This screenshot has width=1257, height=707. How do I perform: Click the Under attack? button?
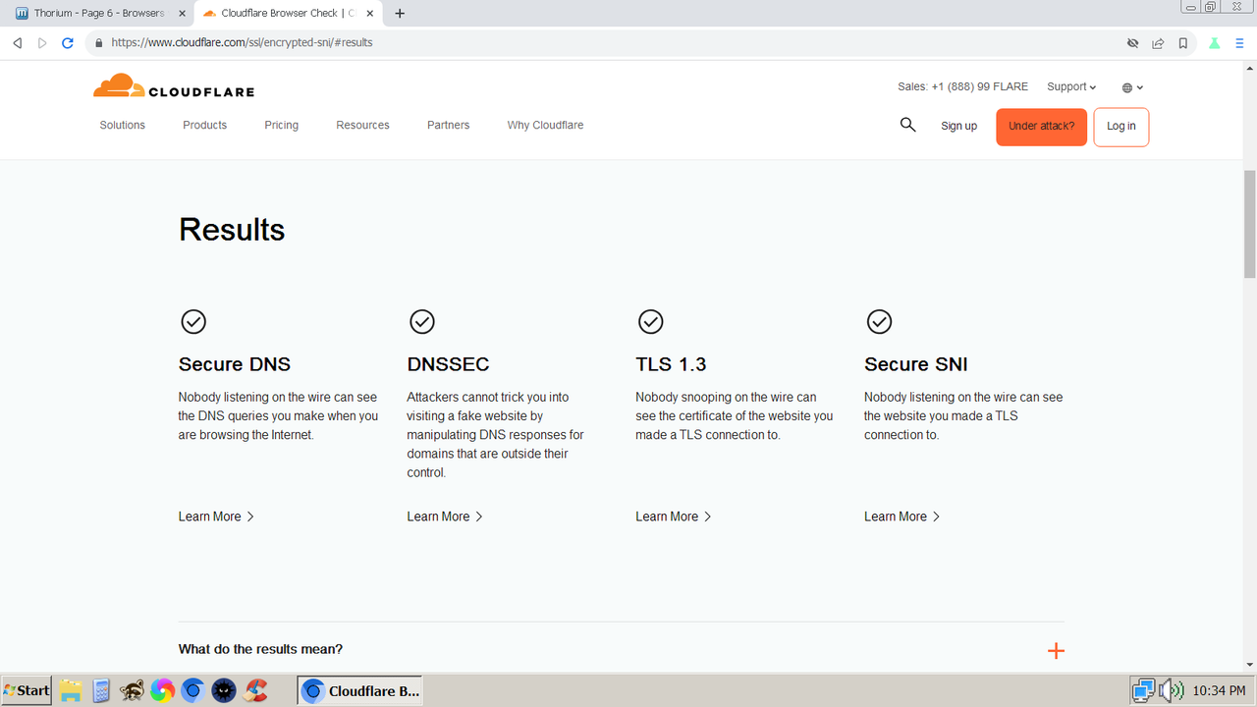pos(1042,127)
